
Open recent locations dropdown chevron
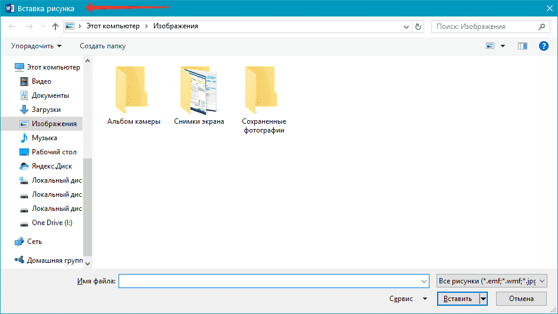click(43, 27)
